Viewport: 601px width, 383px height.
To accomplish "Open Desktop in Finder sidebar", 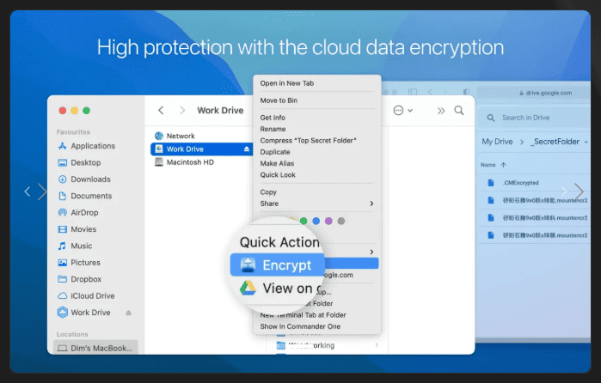I will point(79,163).
